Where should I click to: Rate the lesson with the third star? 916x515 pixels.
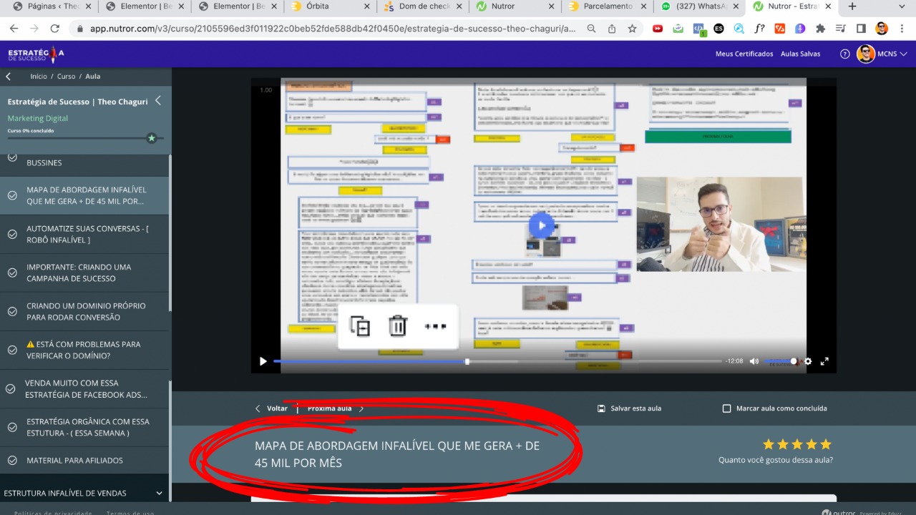797,444
